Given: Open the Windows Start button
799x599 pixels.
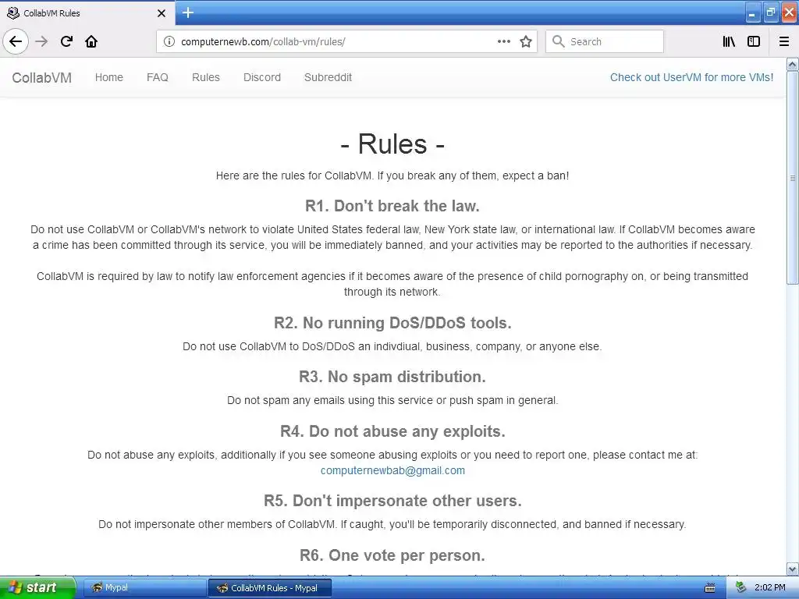Looking at the screenshot, I should [x=37, y=587].
